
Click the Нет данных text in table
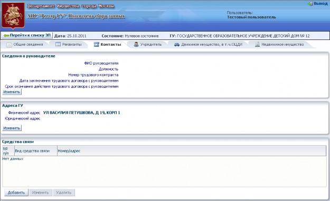(x=13, y=159)
